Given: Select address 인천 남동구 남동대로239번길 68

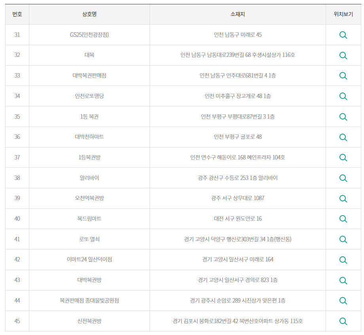Looking at the screenshot, I should [x=216, y=55].
